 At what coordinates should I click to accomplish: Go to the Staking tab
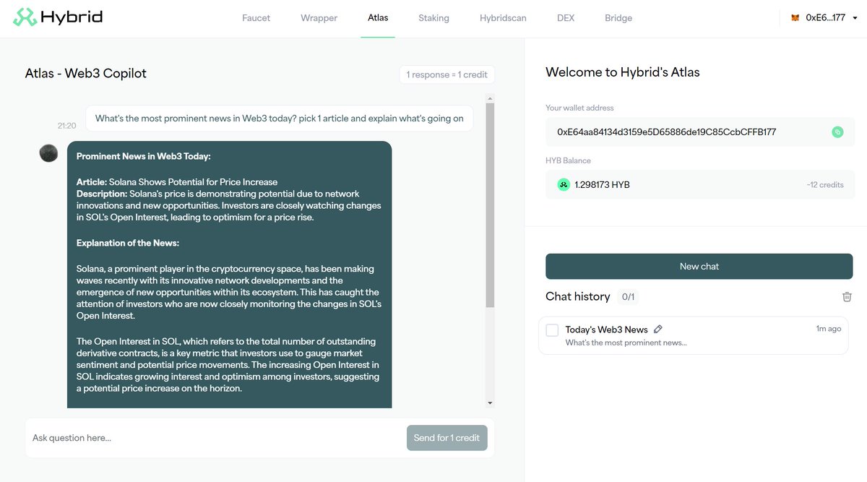(433, 18)
